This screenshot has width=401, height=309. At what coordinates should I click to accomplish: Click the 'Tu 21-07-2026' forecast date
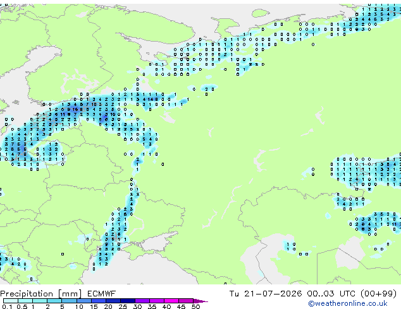click(x=266, y=293)
